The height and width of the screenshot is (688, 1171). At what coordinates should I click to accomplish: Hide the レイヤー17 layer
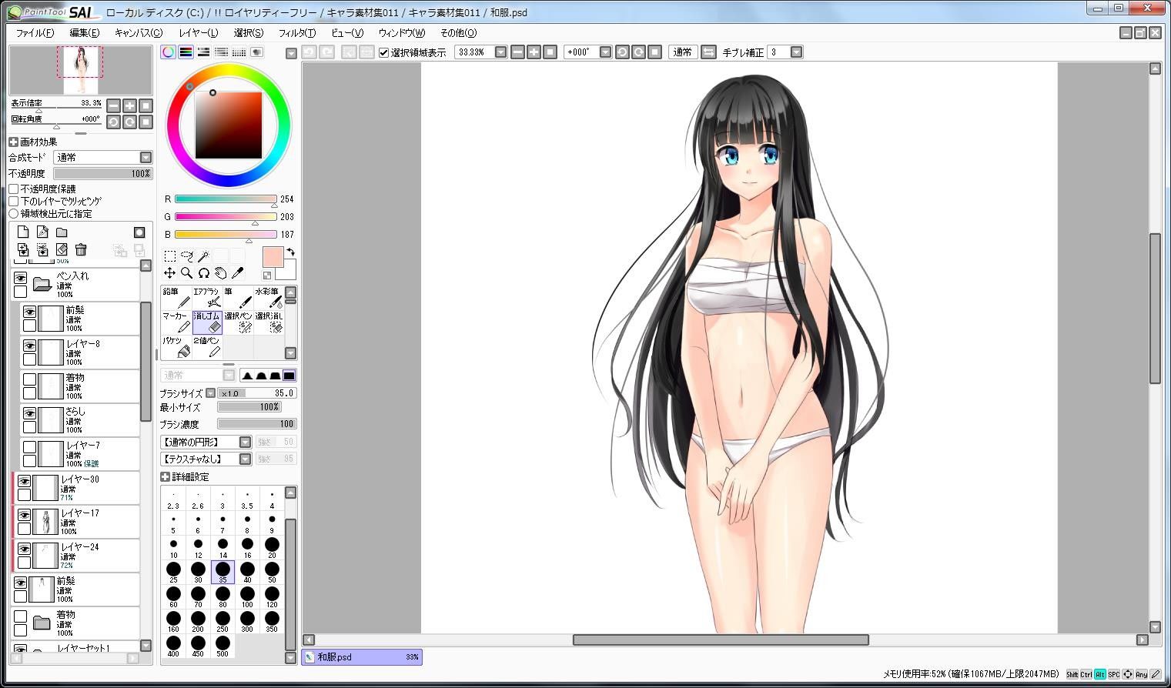(24, 515)
